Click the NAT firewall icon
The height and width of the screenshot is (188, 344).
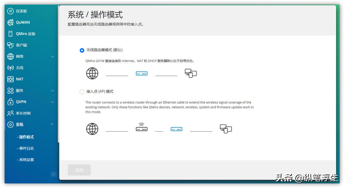tap(10, 79)
